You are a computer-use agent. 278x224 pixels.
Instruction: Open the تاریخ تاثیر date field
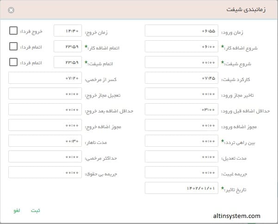(x=181, y=188)
